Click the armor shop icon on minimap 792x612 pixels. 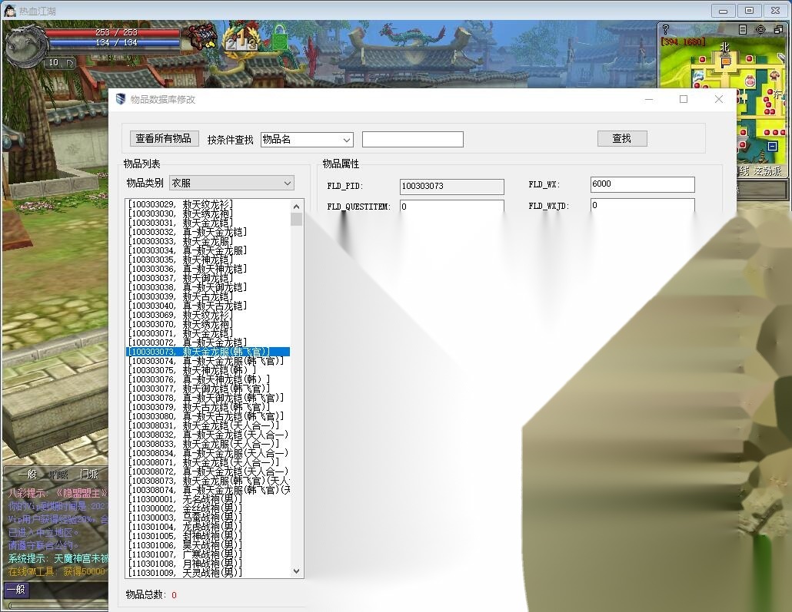pyautogui.click(x=774, y=76)
